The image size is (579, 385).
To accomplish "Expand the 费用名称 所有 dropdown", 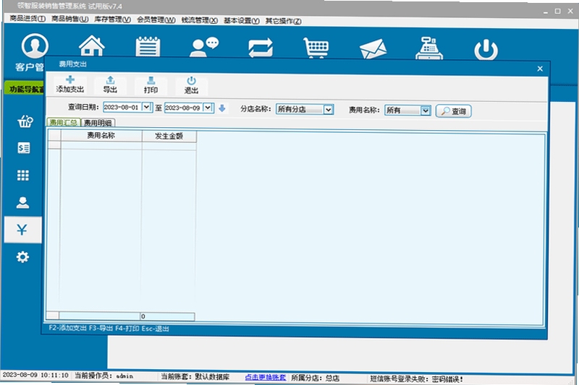I will pyautogui.click(x=426, y=111).
